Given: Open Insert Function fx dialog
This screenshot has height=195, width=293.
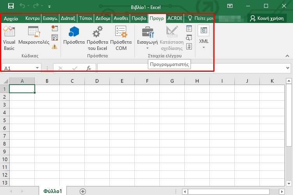Looking at the screenshot, I should pos(89,68).
